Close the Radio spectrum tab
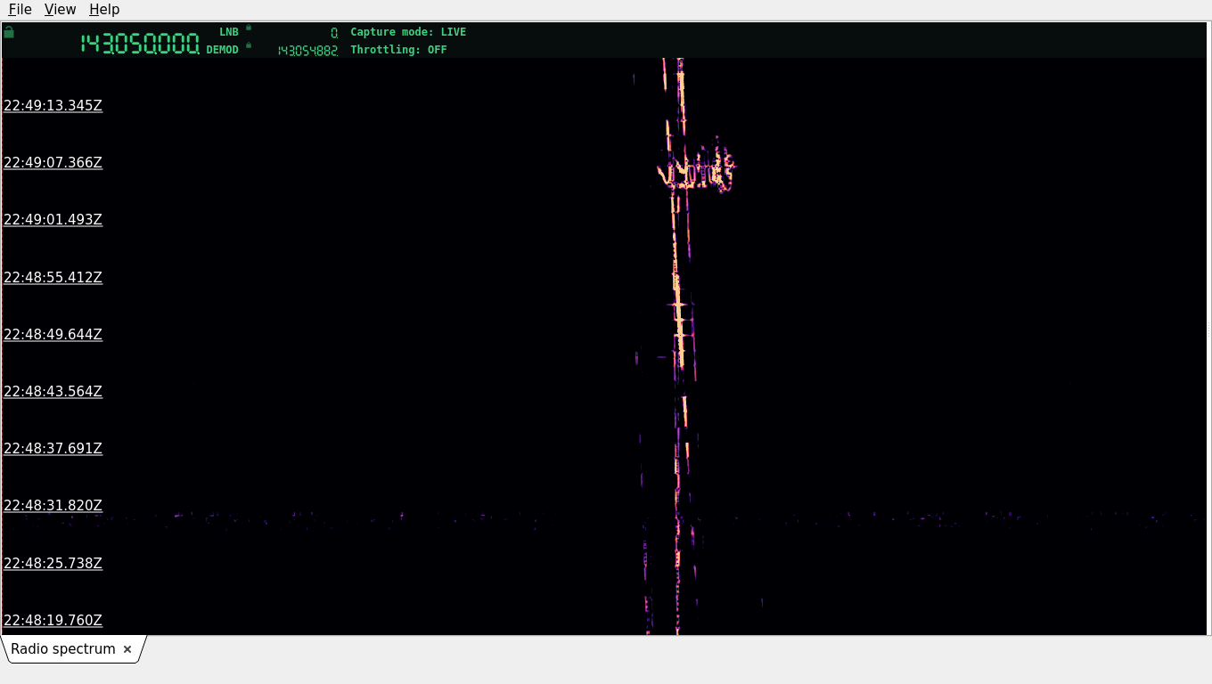Viewport: 1212px width, 684px height. point(127,649)
